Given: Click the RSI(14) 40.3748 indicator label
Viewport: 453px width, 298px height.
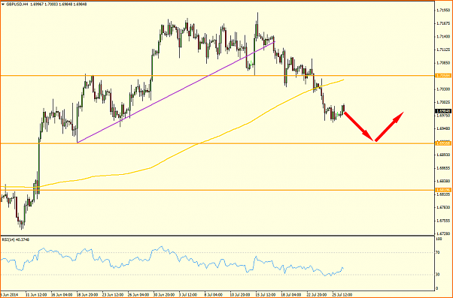Looking at the screenshot, I should (x=16, y=239).
